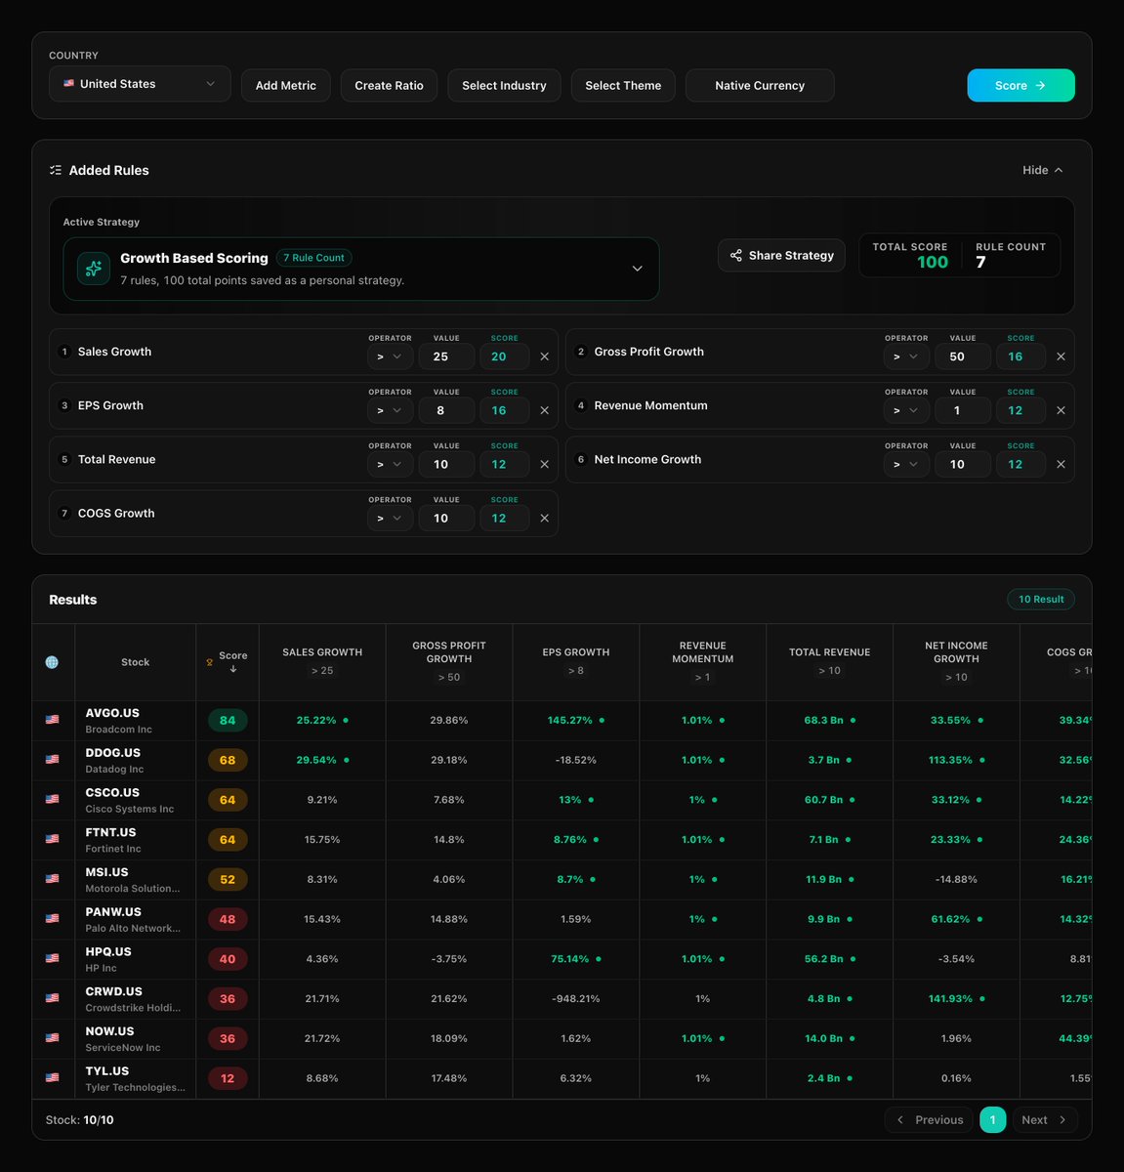This screenshot has height=1172, width=1124.
Task: Run the Score button
Action: (1020, 85)
